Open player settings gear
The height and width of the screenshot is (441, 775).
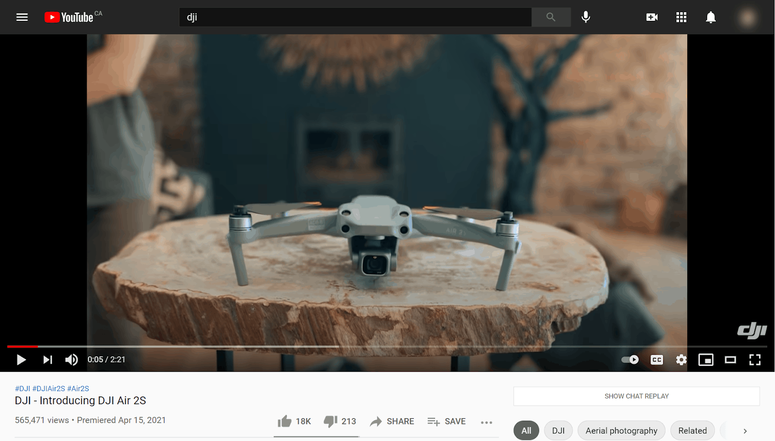tap(682, 360)
